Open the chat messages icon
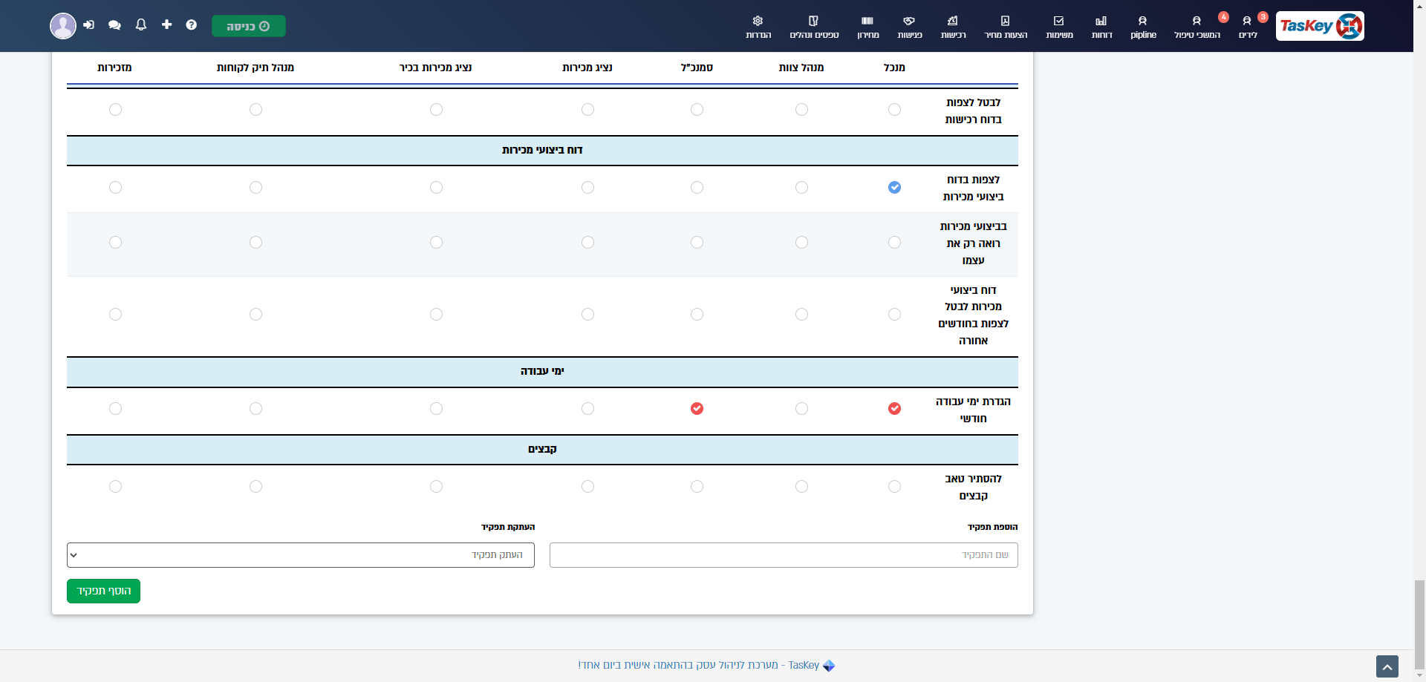 click(x=114, y=25)
